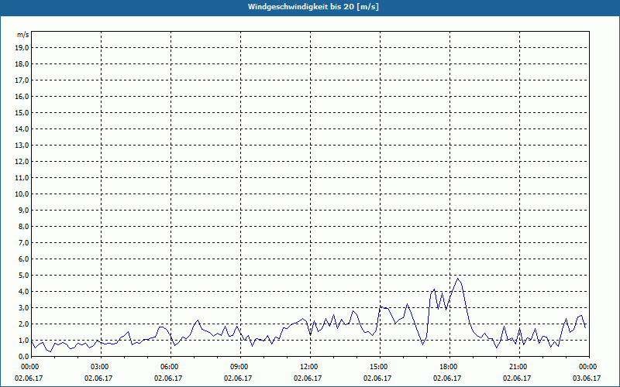This screenshot has width=620, height=387.
Task: Select the "16,0" y-axis value
Action: pyautogui.click(x=22, y=96)
